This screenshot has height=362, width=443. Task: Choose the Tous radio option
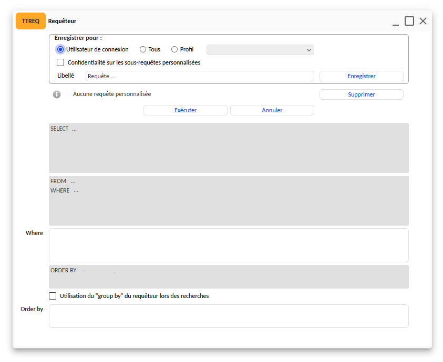click(x=143, y=49)
